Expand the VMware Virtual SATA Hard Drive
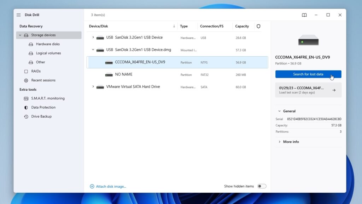362x204 pixels. tap(93, 87)
